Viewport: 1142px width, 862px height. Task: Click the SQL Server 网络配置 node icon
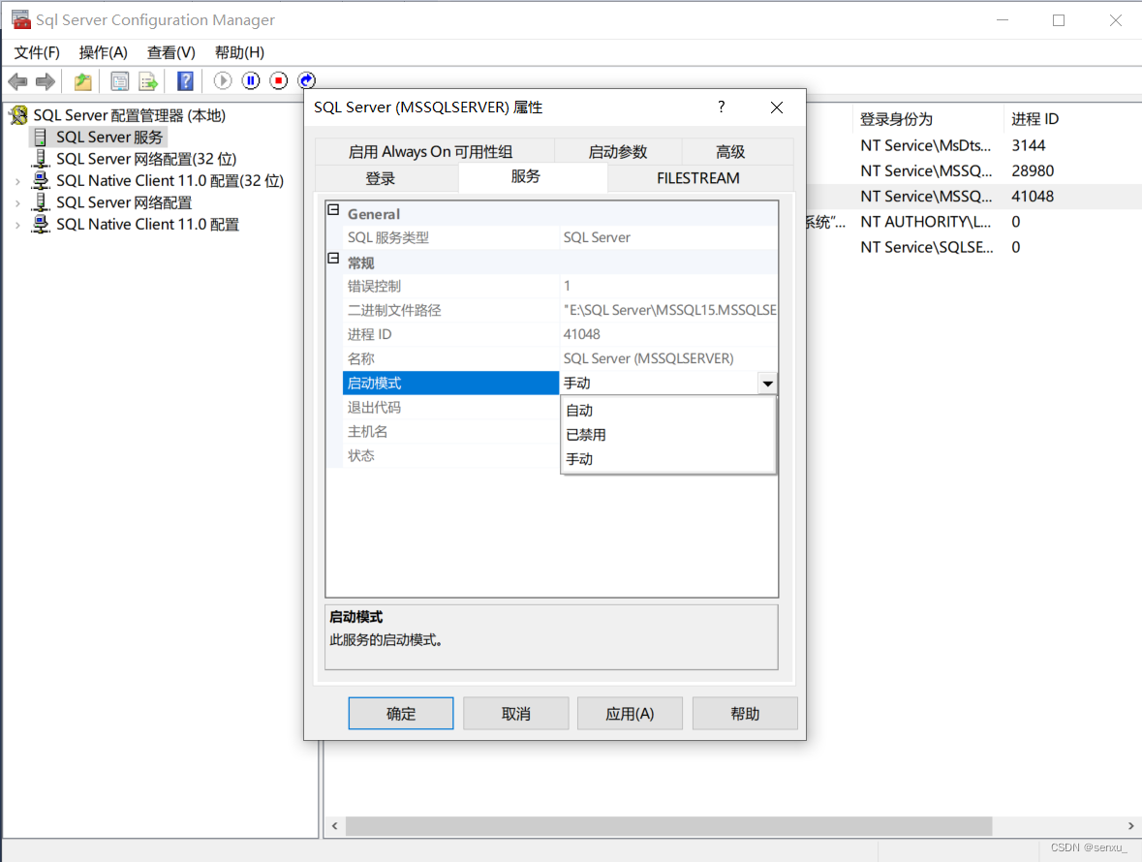point(41,202)
